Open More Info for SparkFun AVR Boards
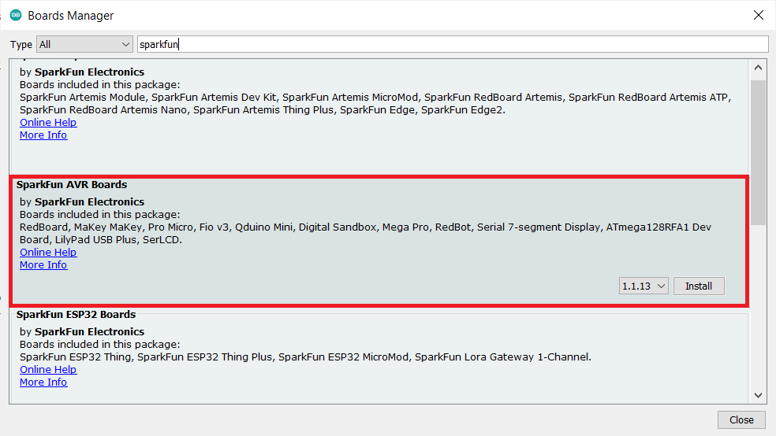The image size is (776, 436). [x=43, y=265]
